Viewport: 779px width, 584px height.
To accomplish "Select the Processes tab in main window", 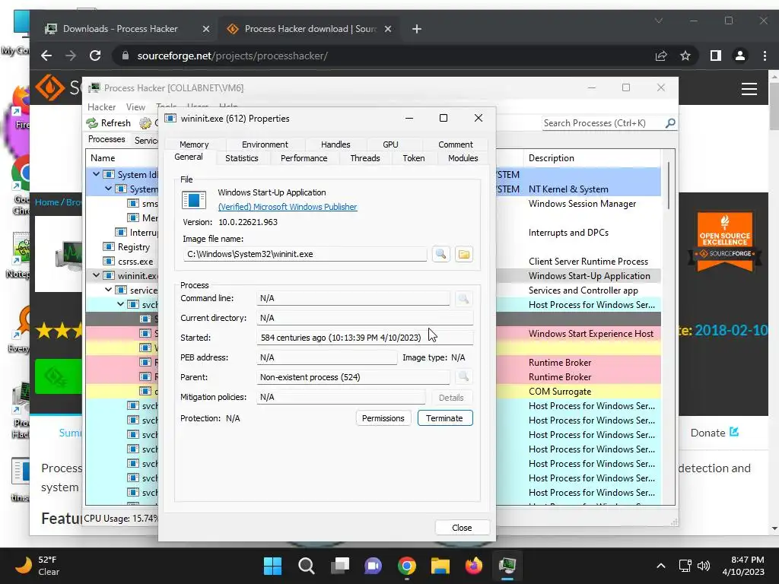I will pos(107,139).
